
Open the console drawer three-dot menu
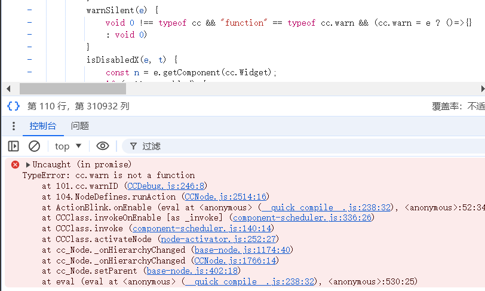point(13,126)
